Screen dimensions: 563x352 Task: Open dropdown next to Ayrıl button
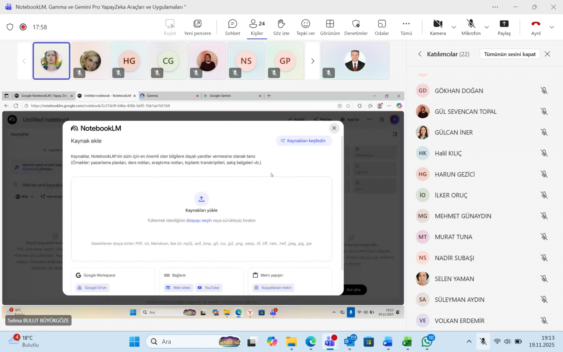[552, 27]
